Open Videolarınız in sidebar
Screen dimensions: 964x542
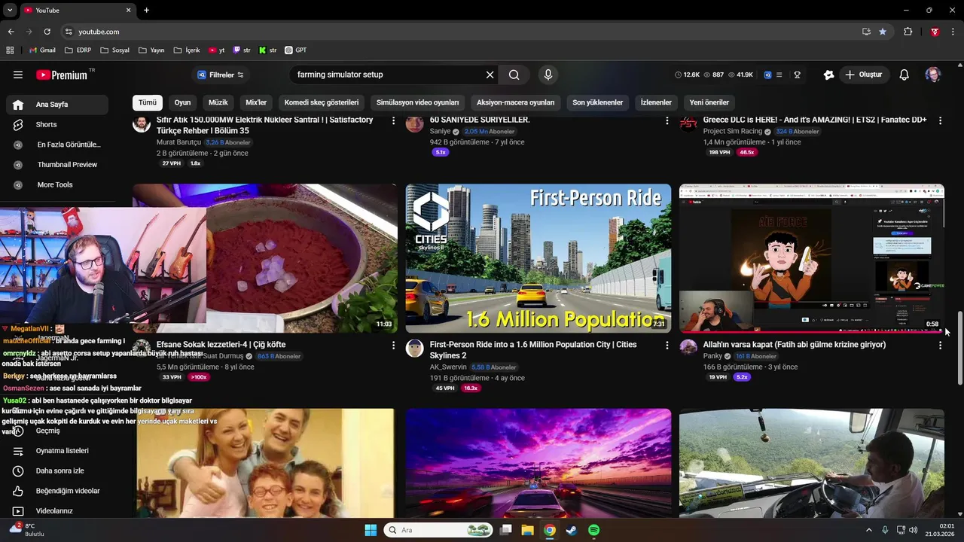56,511
